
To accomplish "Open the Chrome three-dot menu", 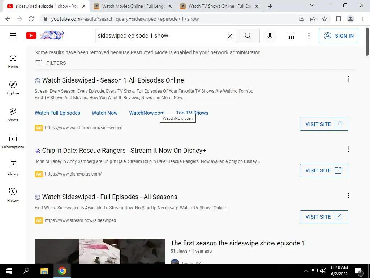I will tap(362, 19).
